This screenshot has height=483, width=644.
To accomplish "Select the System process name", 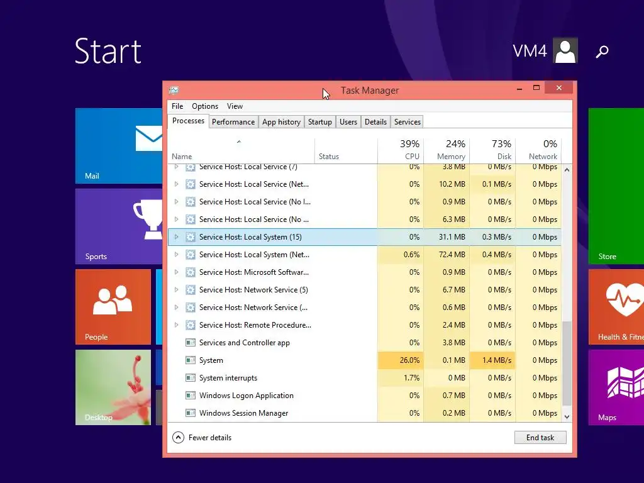I will click(x=211, y=360).
